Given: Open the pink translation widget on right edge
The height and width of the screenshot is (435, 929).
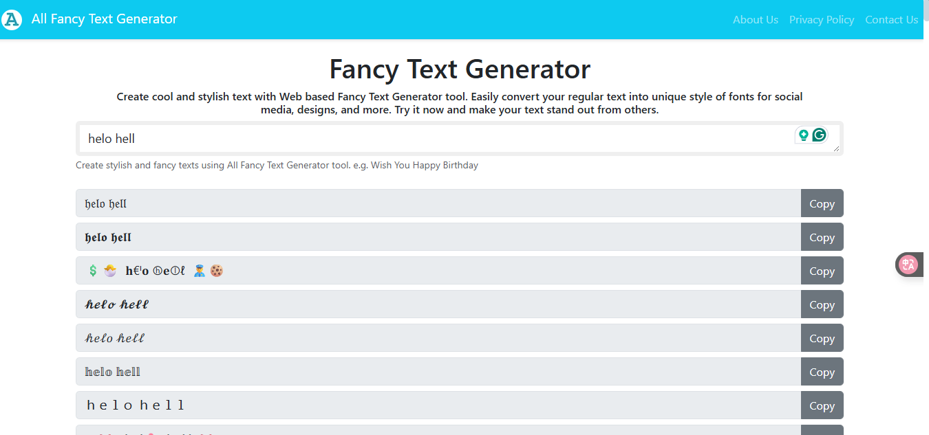Looking at the screenshot, I should click(x=910, y=265).
